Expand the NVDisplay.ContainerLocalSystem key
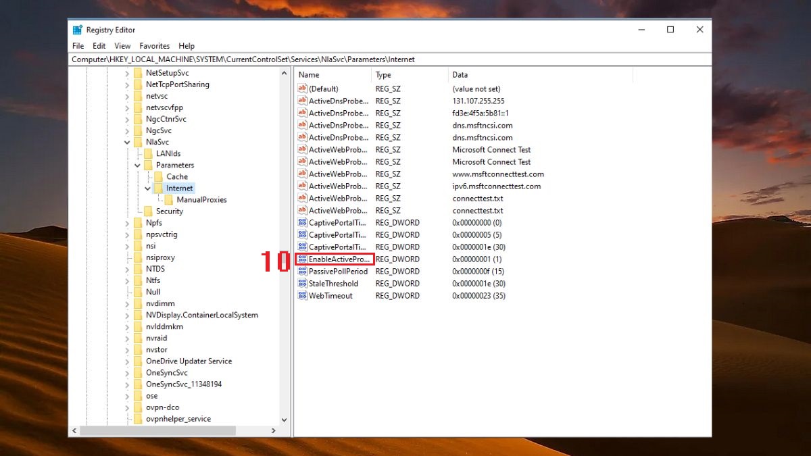This screenshot has height=456, width=811. click(x=127, y=315)
